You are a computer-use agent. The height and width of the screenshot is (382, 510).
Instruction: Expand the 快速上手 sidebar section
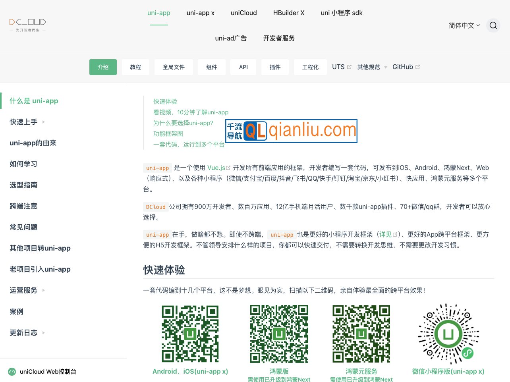tap(44, 122)
